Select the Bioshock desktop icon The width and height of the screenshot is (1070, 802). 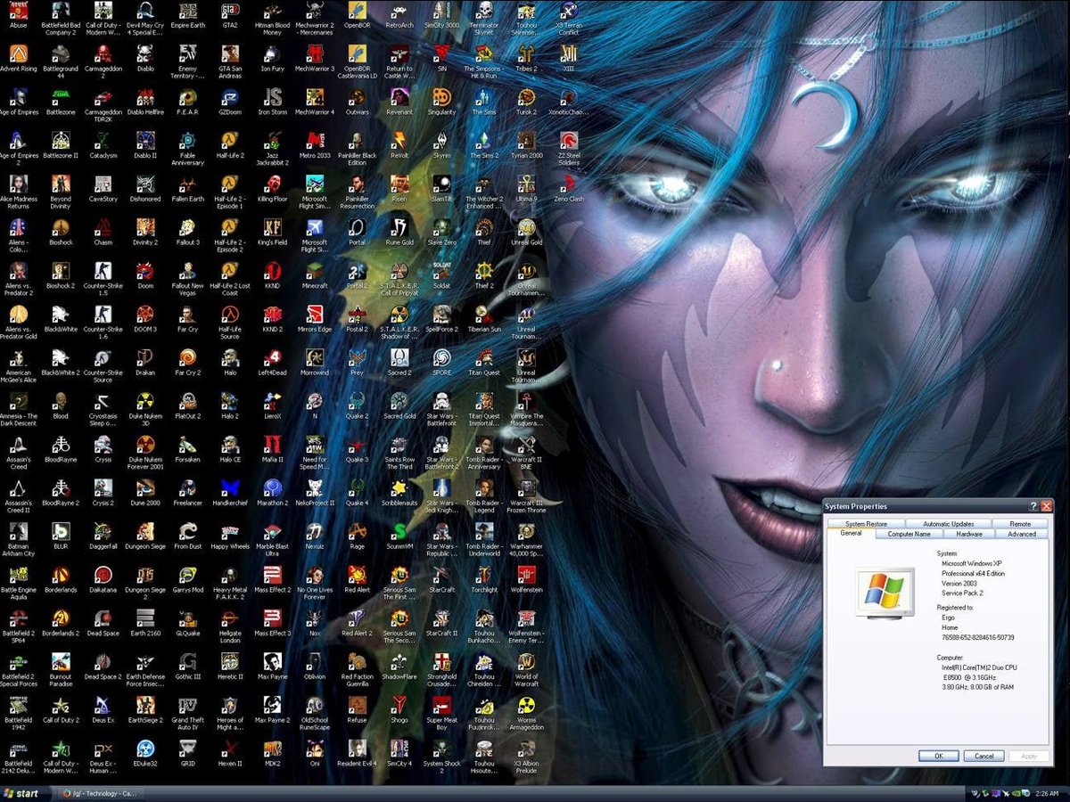[x=61, y=232]
